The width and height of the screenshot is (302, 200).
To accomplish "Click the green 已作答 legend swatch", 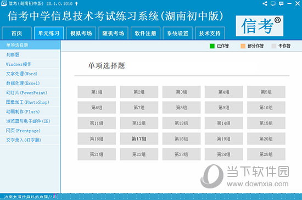I will click(x=212, y=46).
